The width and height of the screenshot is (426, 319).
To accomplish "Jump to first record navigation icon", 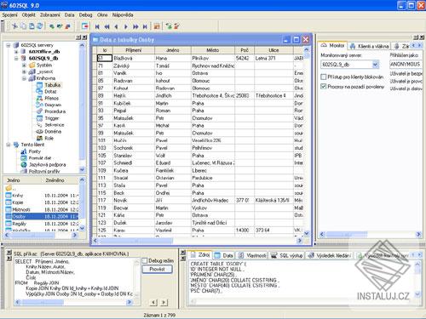I will [97, 26].
